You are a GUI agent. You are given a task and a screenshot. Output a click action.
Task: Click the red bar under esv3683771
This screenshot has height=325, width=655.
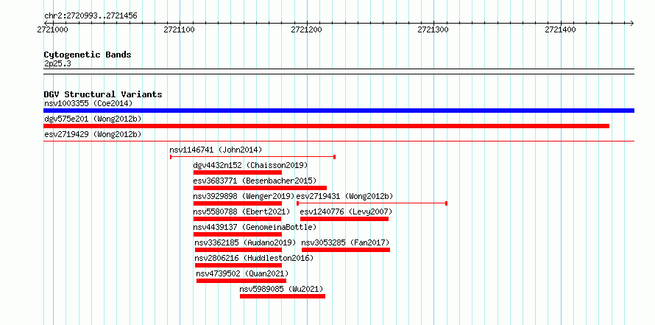(260, 188)
